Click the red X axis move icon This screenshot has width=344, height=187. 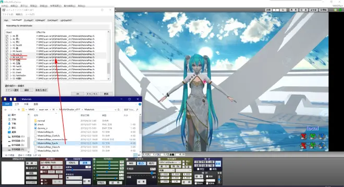point(303,145)
